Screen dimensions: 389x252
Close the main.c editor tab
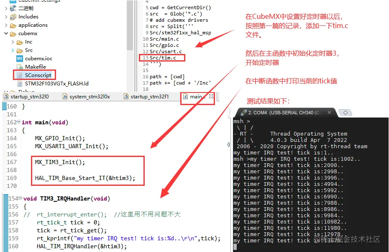point(211,96)
